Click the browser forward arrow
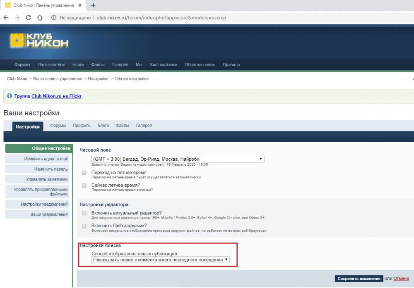Screen dimensions: 414x288 tap(17, 18)
